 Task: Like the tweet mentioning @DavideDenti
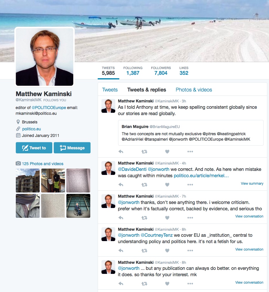click(167, 185)
